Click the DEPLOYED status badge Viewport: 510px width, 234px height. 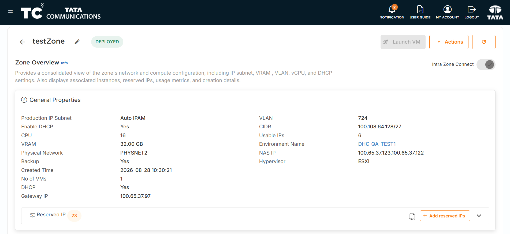[107, 42]
